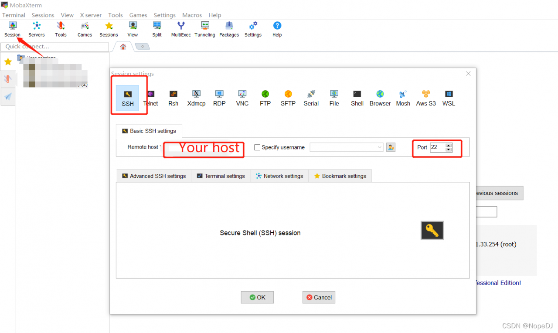Select RDP session type
This screenshot has width=558, height=333.
tap(219, 98)
